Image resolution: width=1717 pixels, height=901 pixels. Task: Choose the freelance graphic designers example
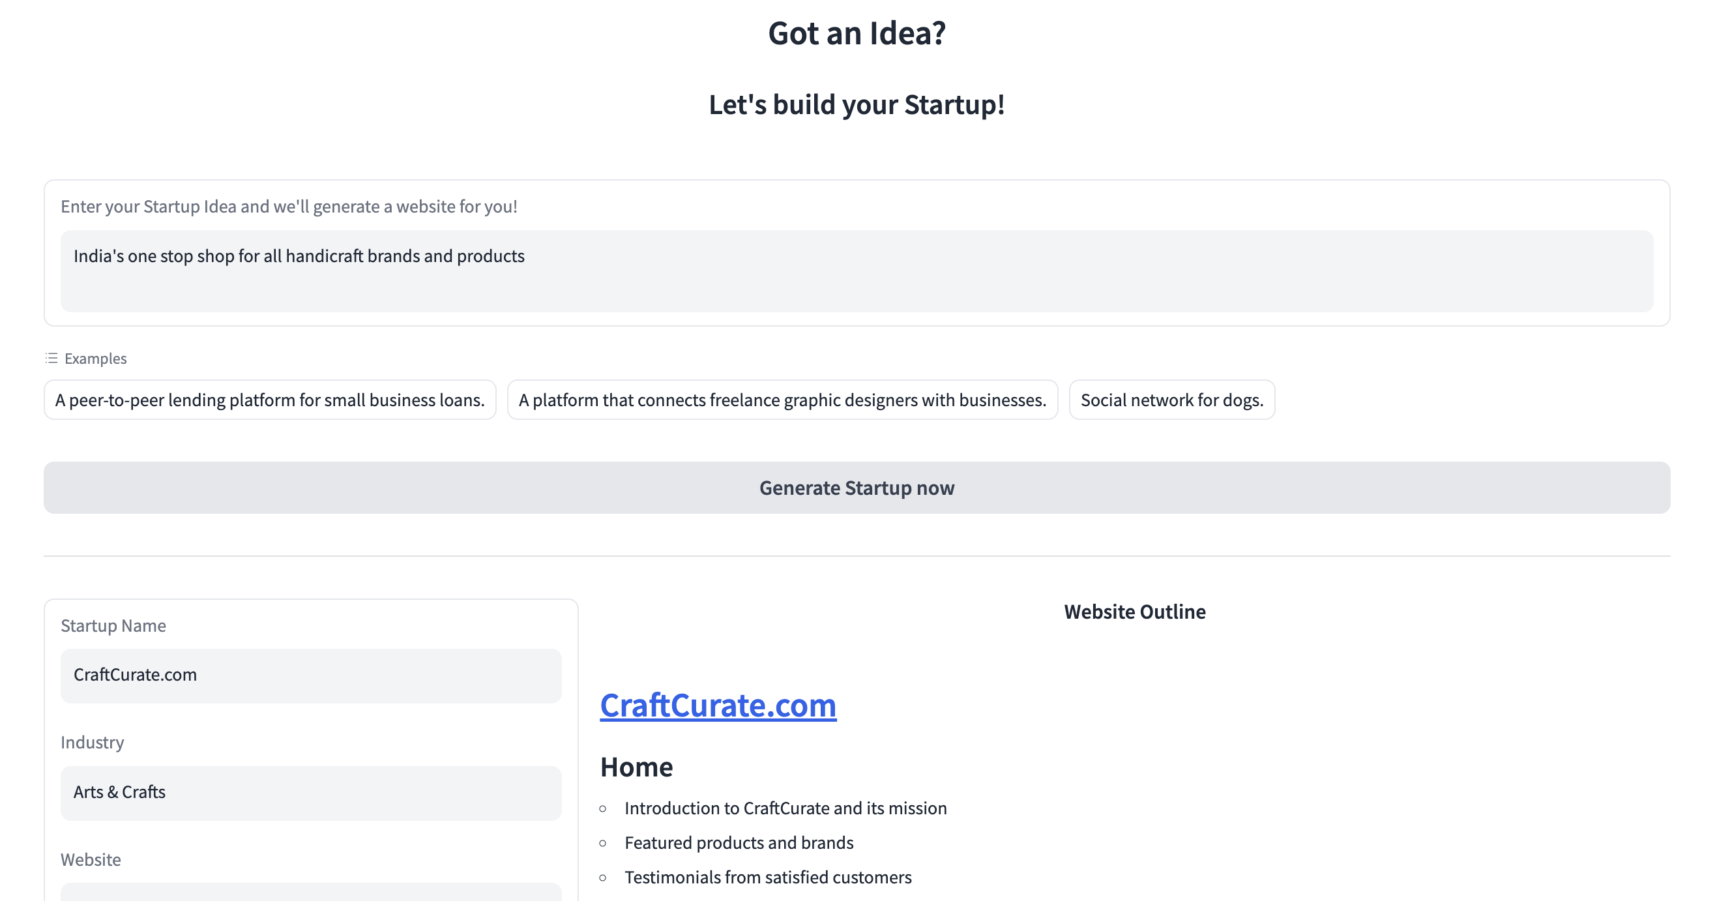click(782, 400)
